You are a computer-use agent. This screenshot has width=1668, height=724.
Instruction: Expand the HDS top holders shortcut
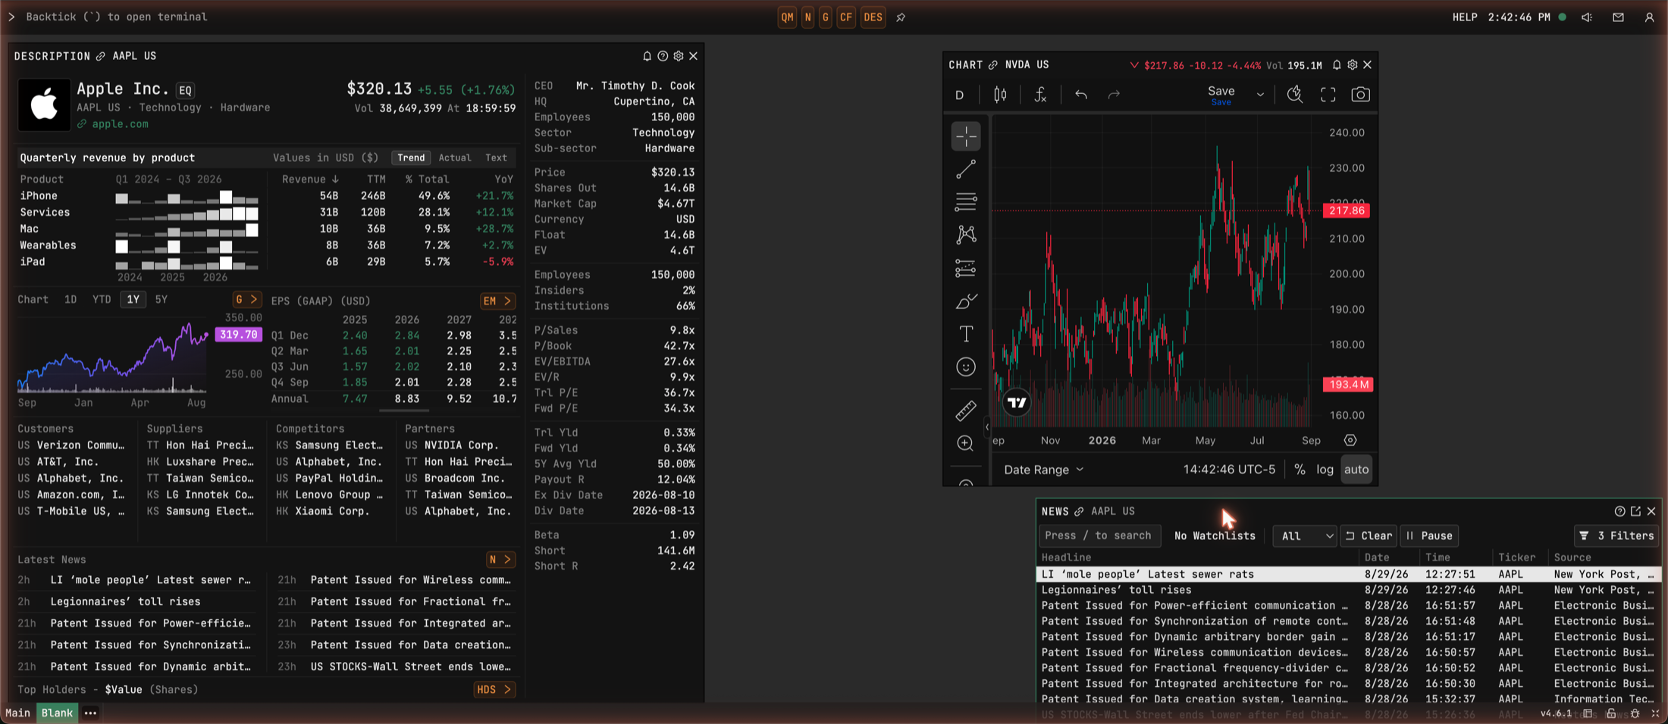494,689
